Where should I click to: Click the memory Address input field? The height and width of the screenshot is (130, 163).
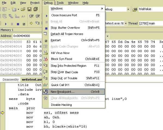[28, 36]
